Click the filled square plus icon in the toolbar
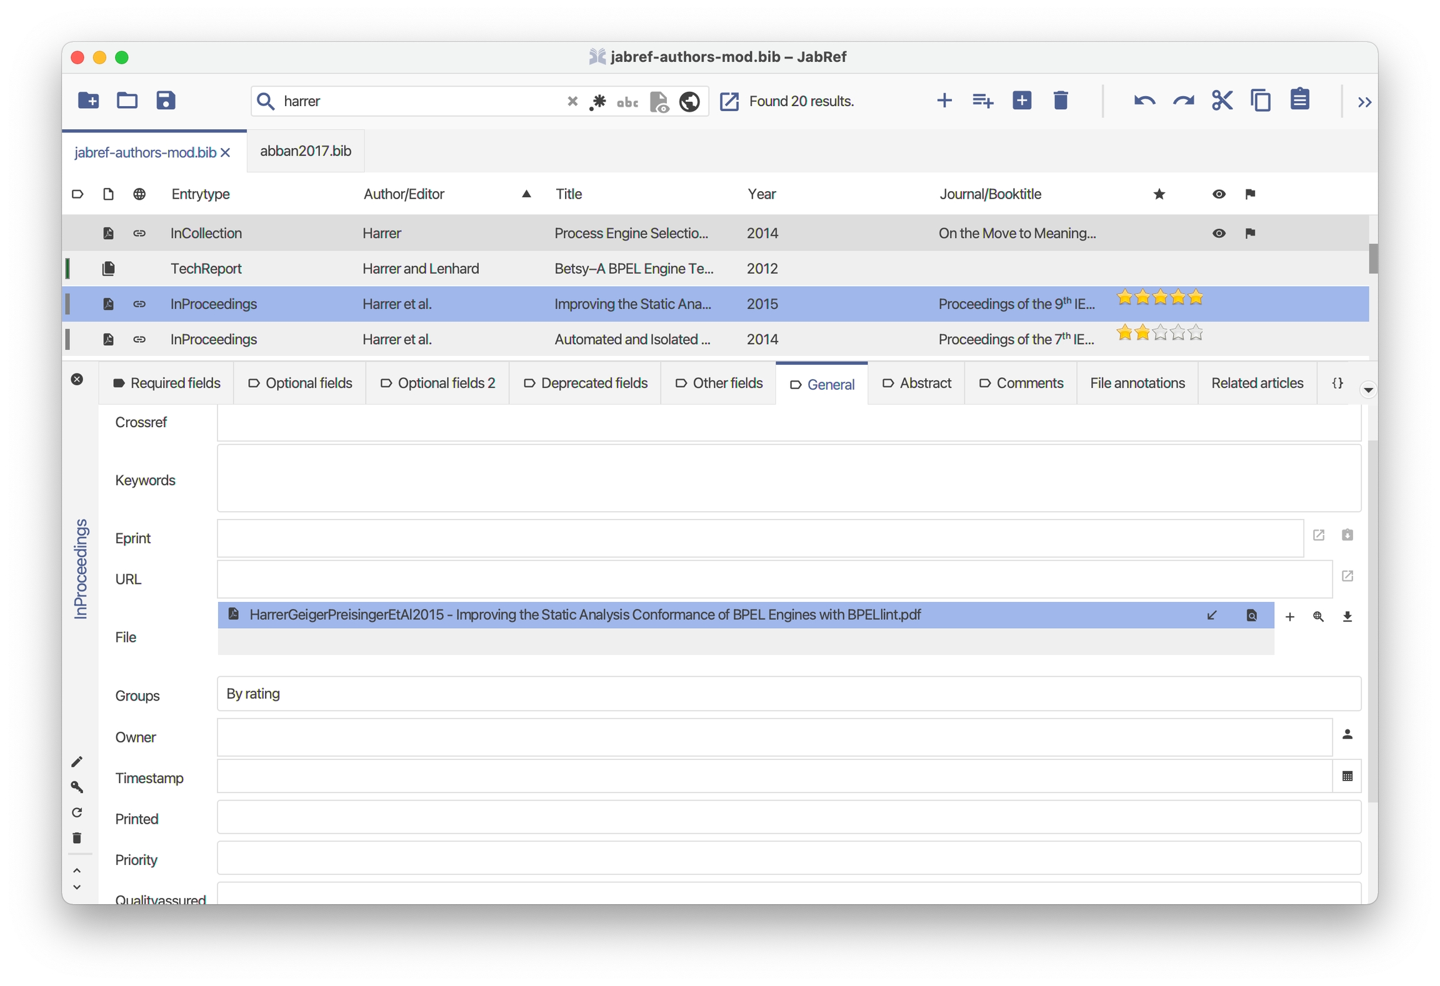The image size is (1440, 986). 1022,101
